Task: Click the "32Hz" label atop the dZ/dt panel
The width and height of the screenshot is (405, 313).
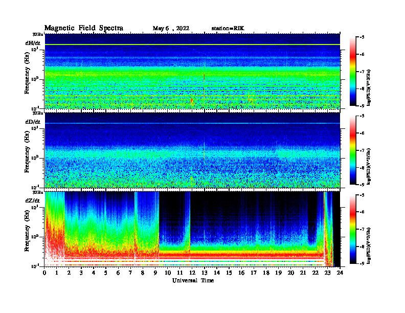Action: [x=38, y=192]
